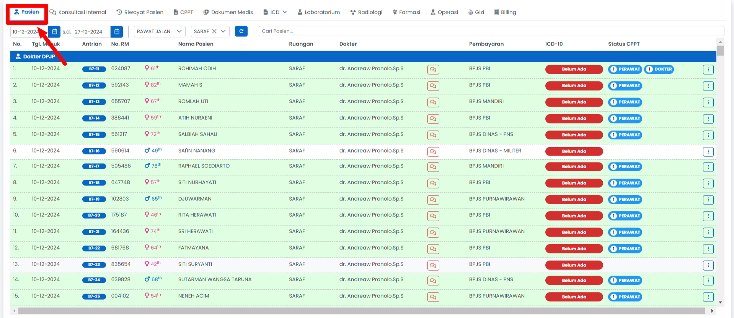Viewport: 734px width, 318px height.
Task: Open the ICD dropdown menu
Action: [275, 12]
